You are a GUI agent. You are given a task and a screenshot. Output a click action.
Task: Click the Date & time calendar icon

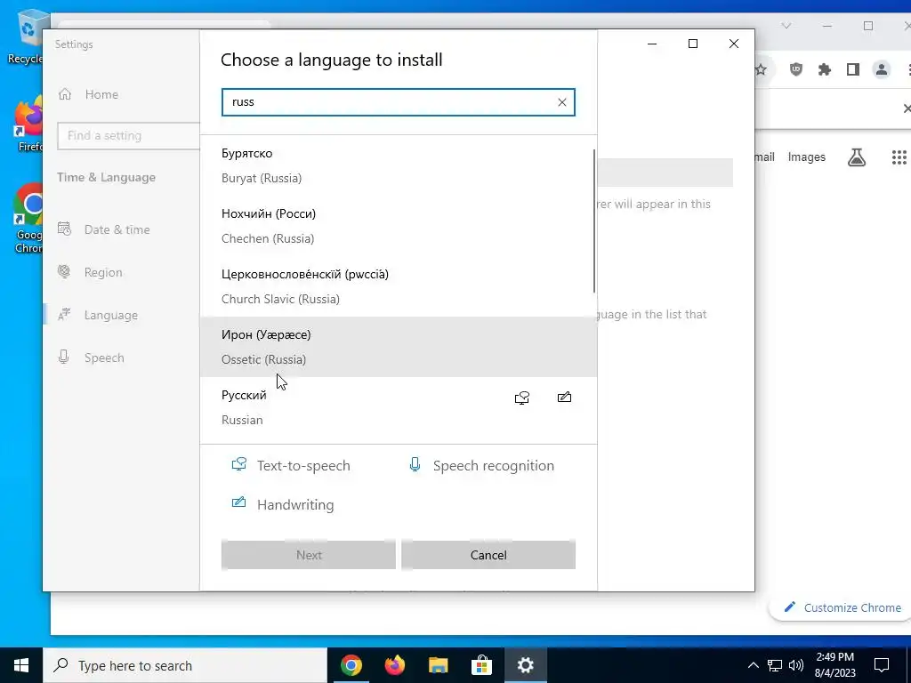point(64,229)
